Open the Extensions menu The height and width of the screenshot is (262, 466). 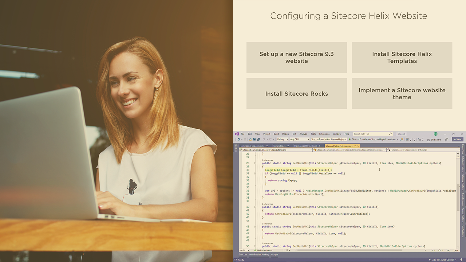pyautogui.click(x=324, y=134)
